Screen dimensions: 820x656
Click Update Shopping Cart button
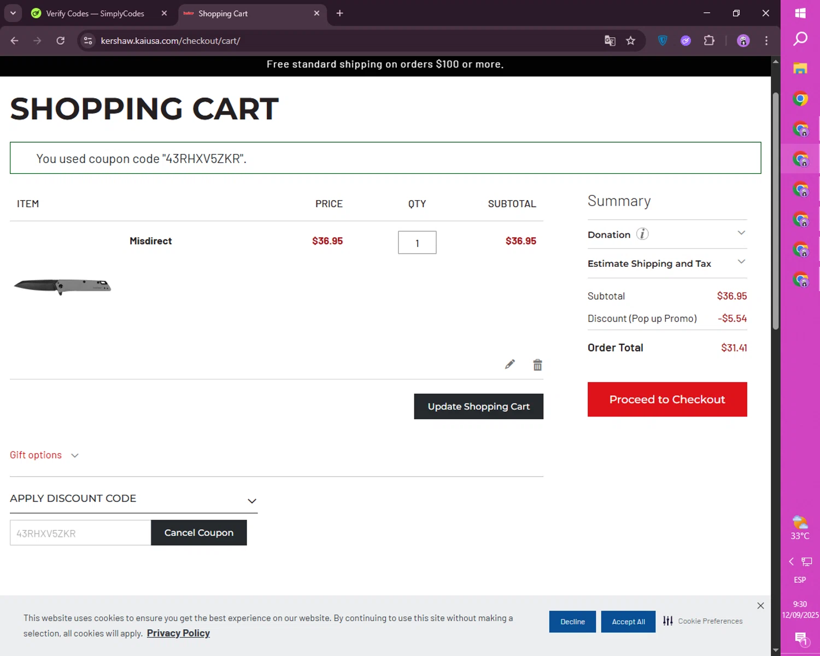(x=478, y=406)
